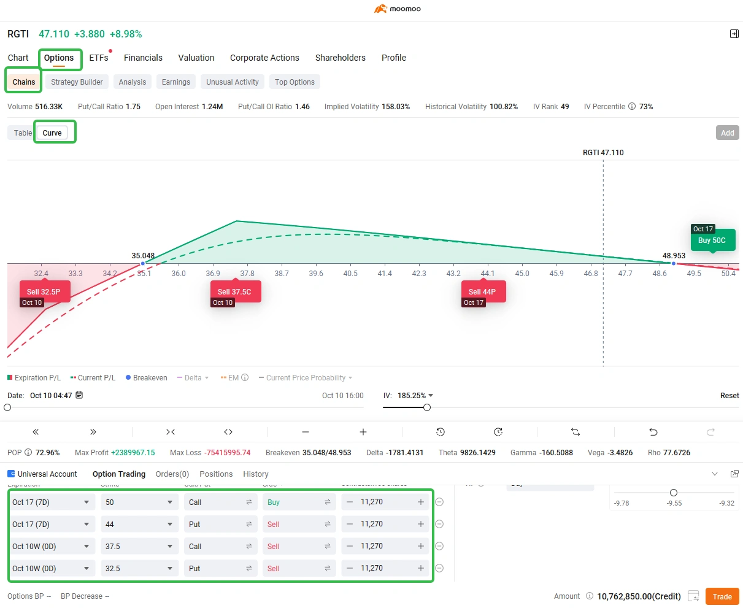Viewport: 743px width, 608px height.
Task: Open the Oct 17 (7D) expiration dropdown
Action: point(52,502)
